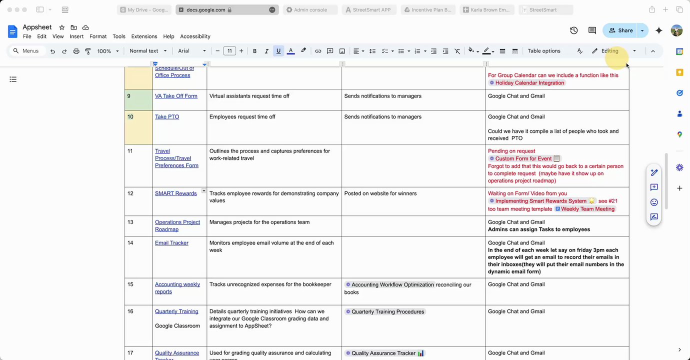Toggle bold formatting

pos(254,51)
